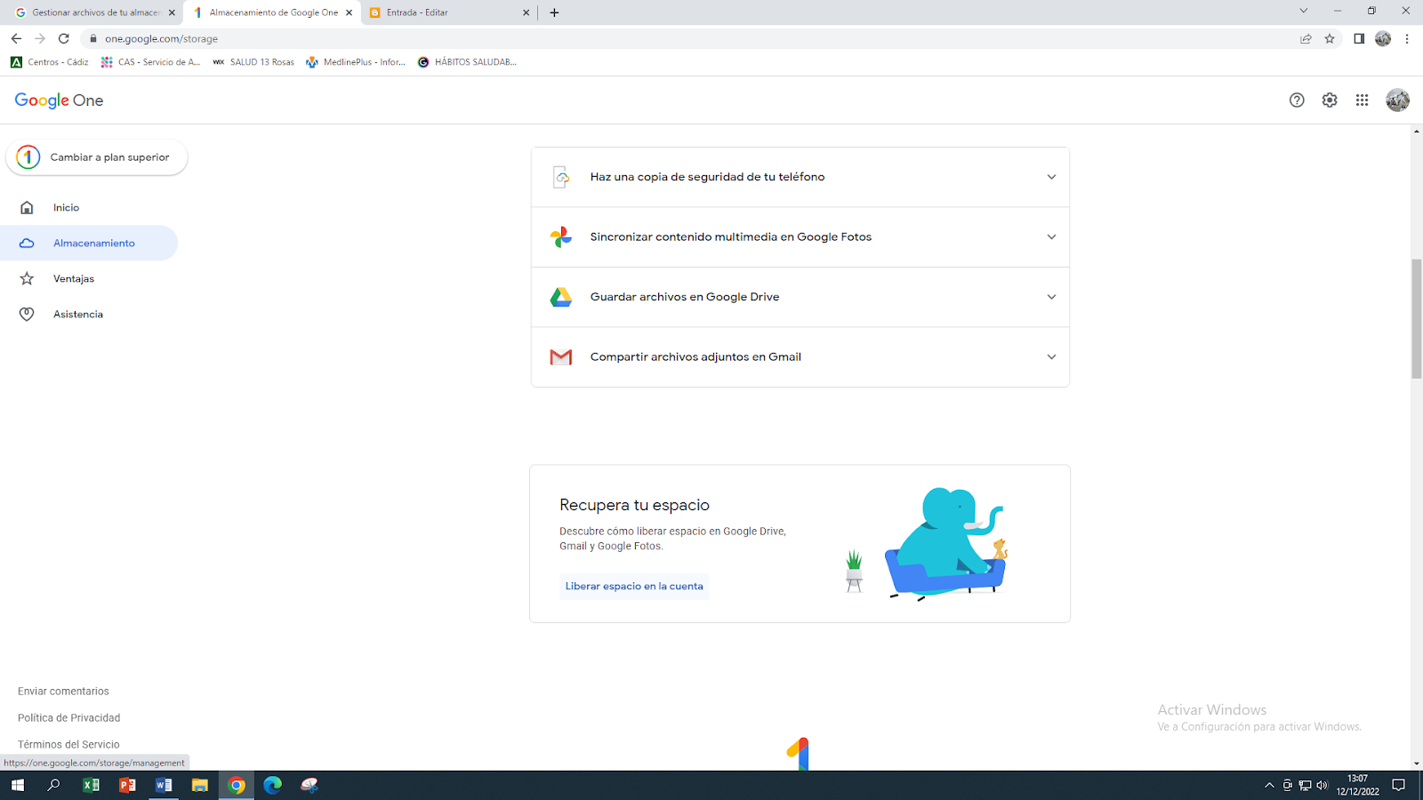Click the Google Fotos pinwheel icon
The width and height of the screenshot is (1423, 800).
coord(561,237)
